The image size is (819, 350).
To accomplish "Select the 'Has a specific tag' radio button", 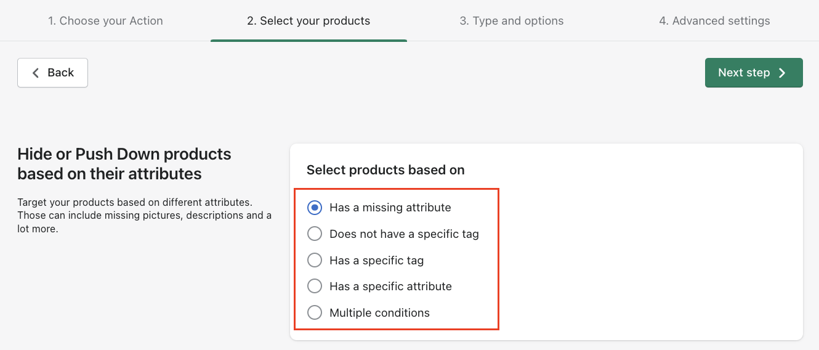I will coord(315,260).
